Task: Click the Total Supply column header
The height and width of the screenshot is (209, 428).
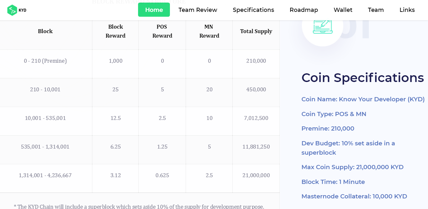Action: coord(256,31)
